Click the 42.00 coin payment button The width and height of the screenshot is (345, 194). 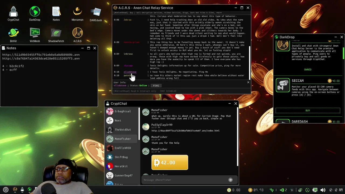coord(170,162)
